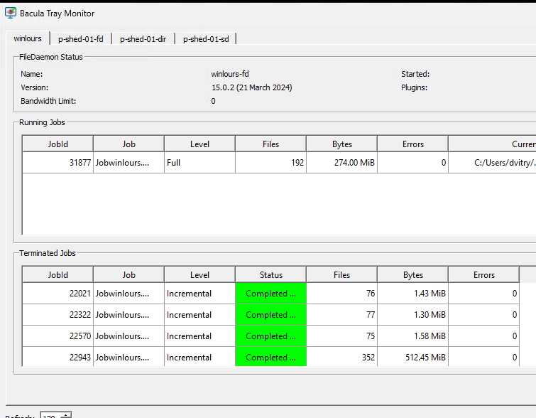Viewport: 536px width, 418px height.
Task: Sort running jobs by JobId column header
Action: (x=58, y=144)
